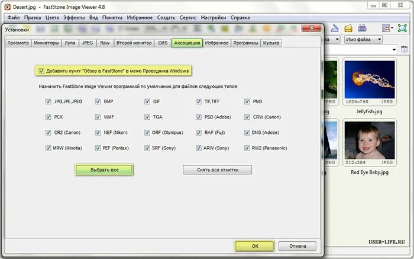Switch to the CMS tab
This screenshot has width=414, height=259.
point(163,43)
